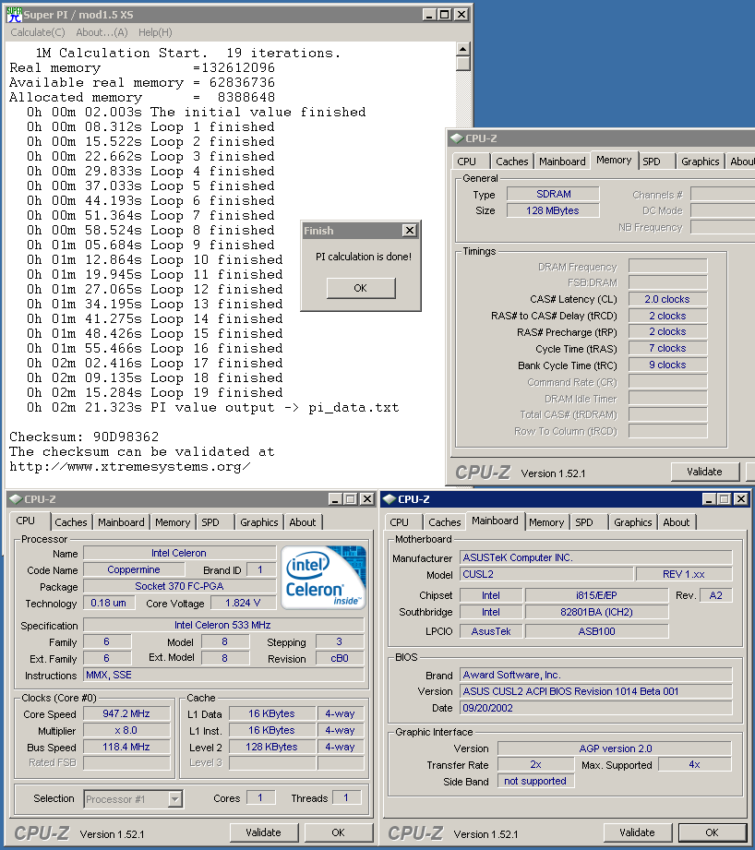
Task: Click the Core Speed 947.2 MHz field
Action: [126, 713]
